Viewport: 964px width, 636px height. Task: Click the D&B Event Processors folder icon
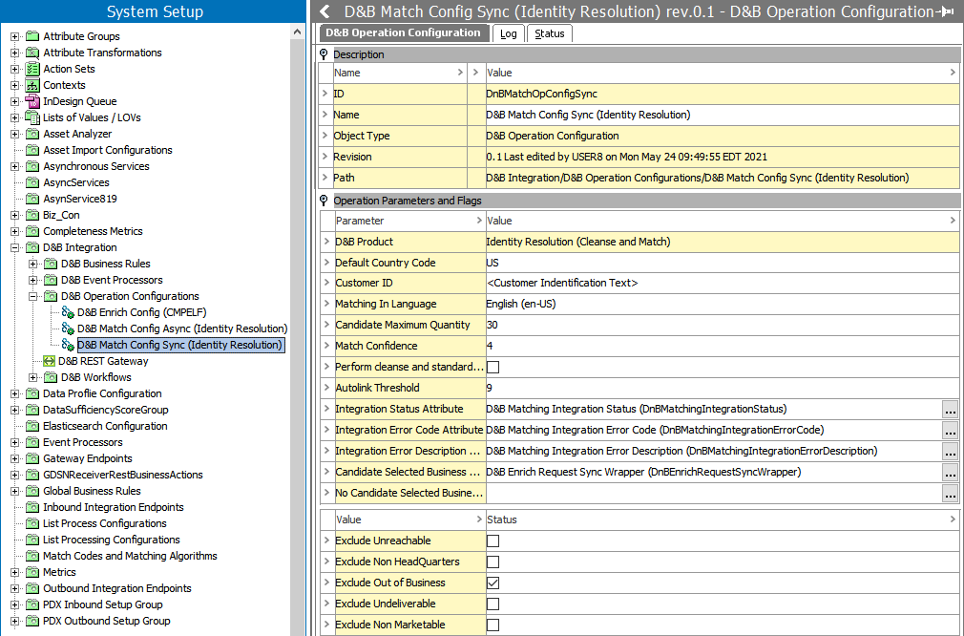tap(51, 280)
